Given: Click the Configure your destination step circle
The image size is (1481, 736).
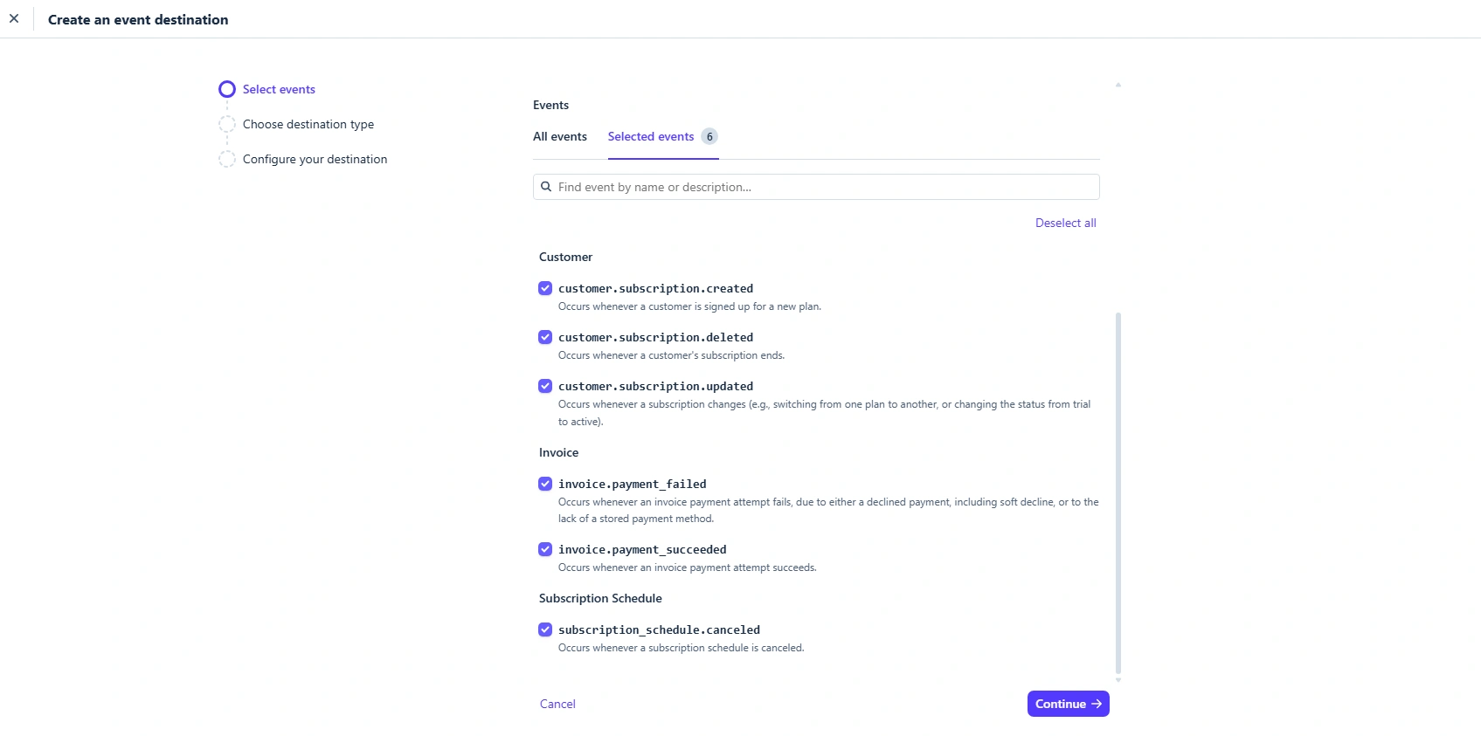Looking at the screenshot, I should 227,159.
